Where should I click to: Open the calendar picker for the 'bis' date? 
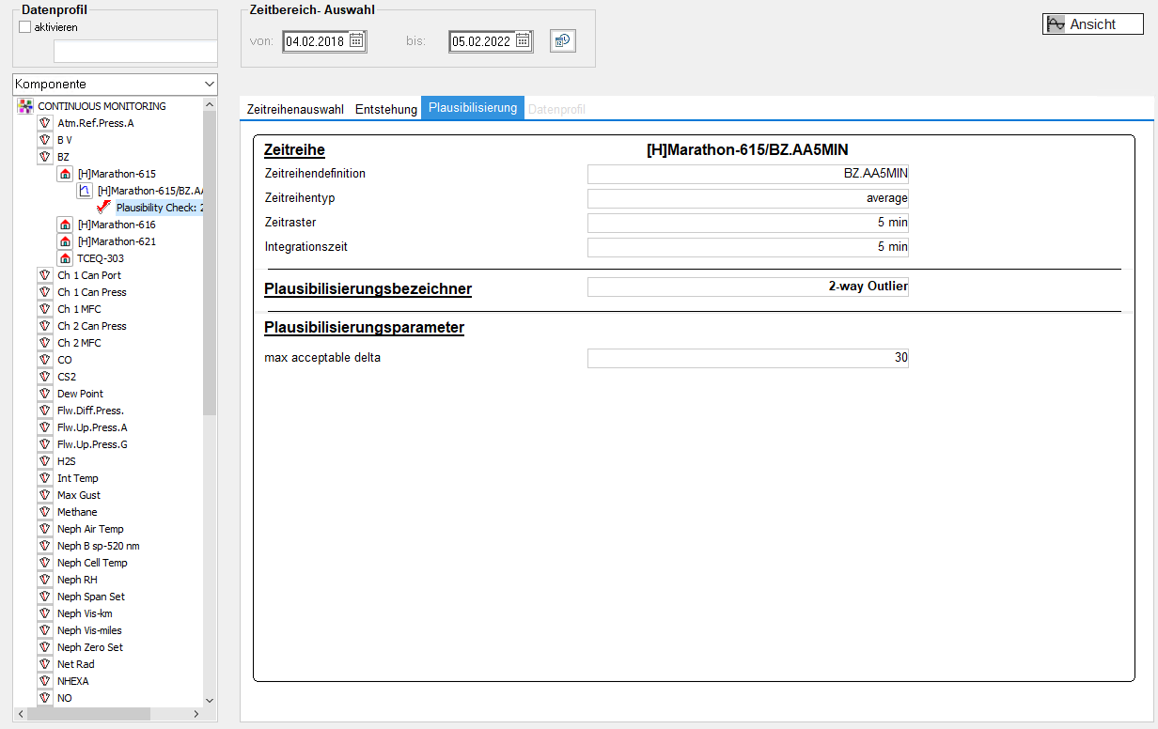pyautogui.click(x=523, y=41)
